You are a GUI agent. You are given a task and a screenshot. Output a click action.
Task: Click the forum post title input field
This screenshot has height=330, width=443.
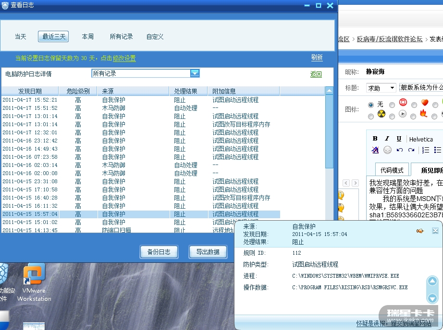[x=421, y=88]
